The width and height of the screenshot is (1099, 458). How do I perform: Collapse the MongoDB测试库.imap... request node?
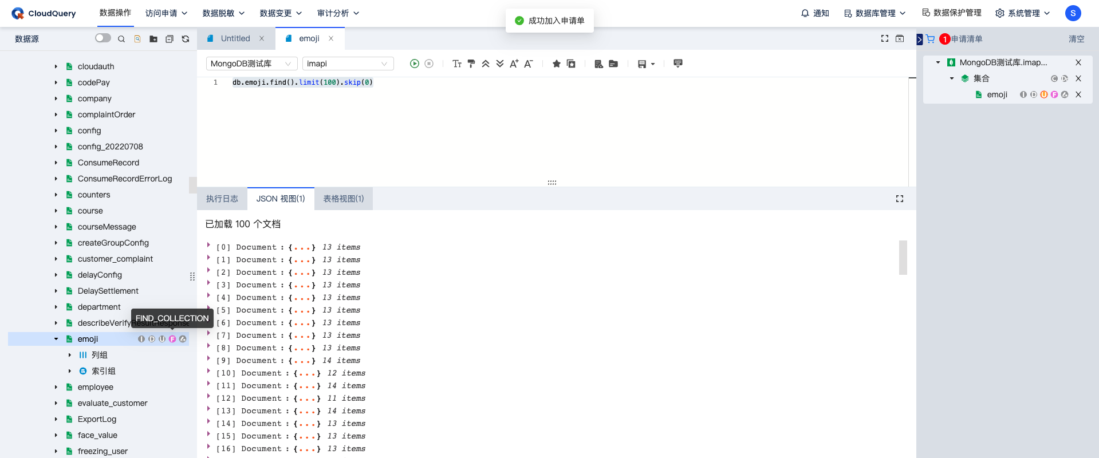pyautogui.click(x=938, y=62)
